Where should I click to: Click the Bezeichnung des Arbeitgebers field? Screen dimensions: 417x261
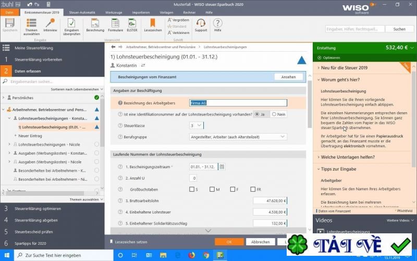click(x=238, y=103)
